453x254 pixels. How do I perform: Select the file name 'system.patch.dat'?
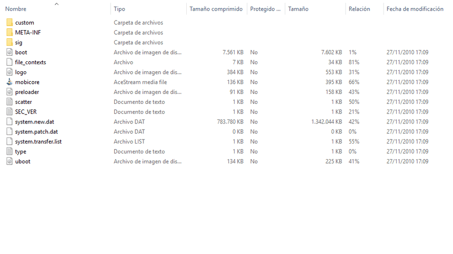coord(36,132)
